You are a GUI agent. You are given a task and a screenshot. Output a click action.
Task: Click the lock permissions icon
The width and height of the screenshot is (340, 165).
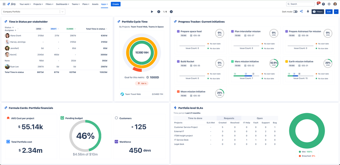(x=308, y=12)
